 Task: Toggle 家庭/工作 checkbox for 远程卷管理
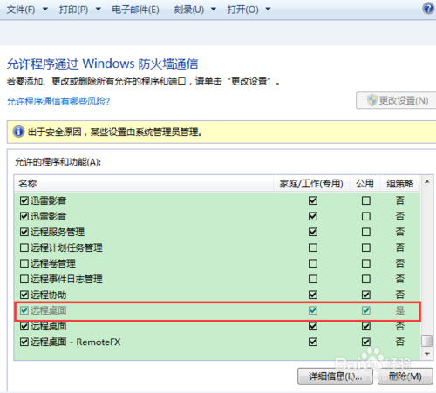point(313,263)
